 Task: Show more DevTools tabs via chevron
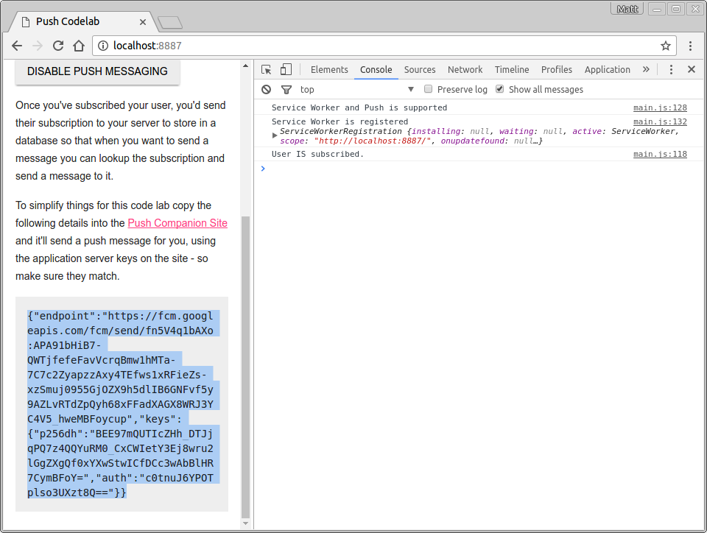646,69
